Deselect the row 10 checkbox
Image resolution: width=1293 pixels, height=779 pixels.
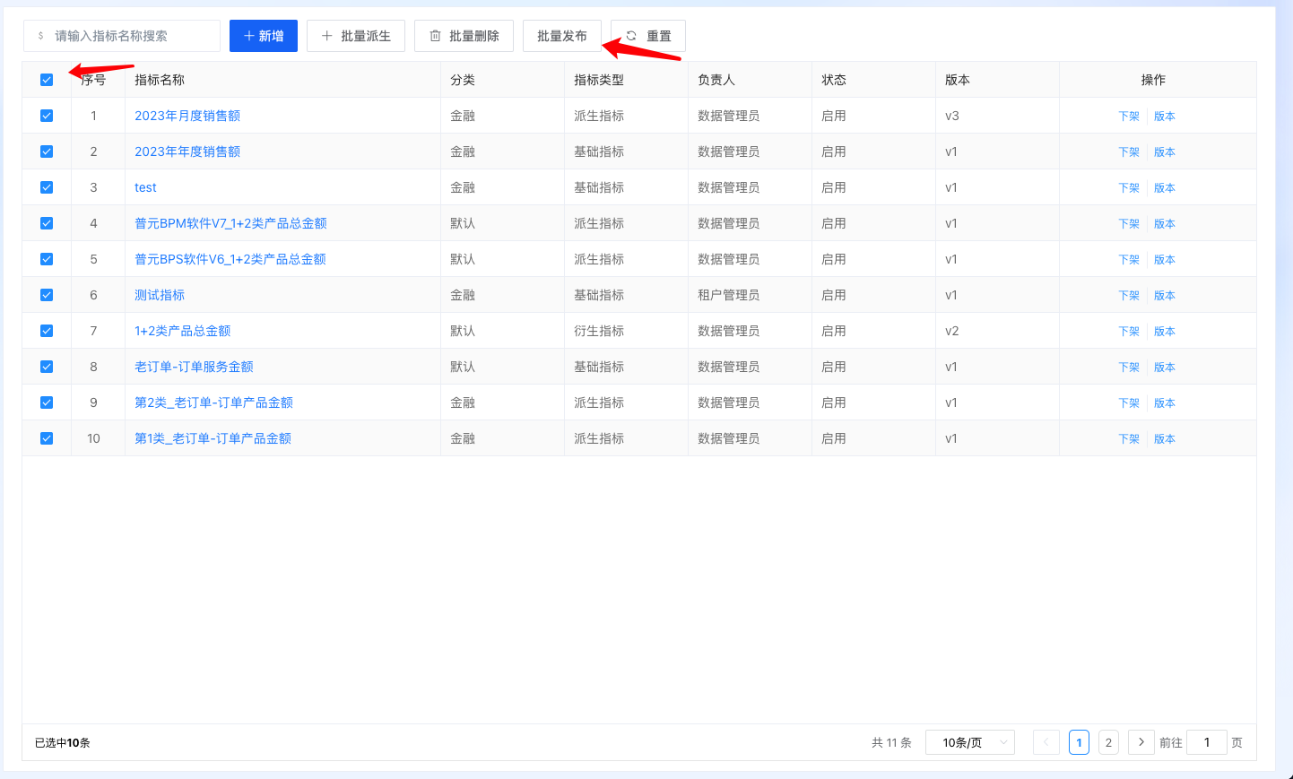[x=47, y=438]
